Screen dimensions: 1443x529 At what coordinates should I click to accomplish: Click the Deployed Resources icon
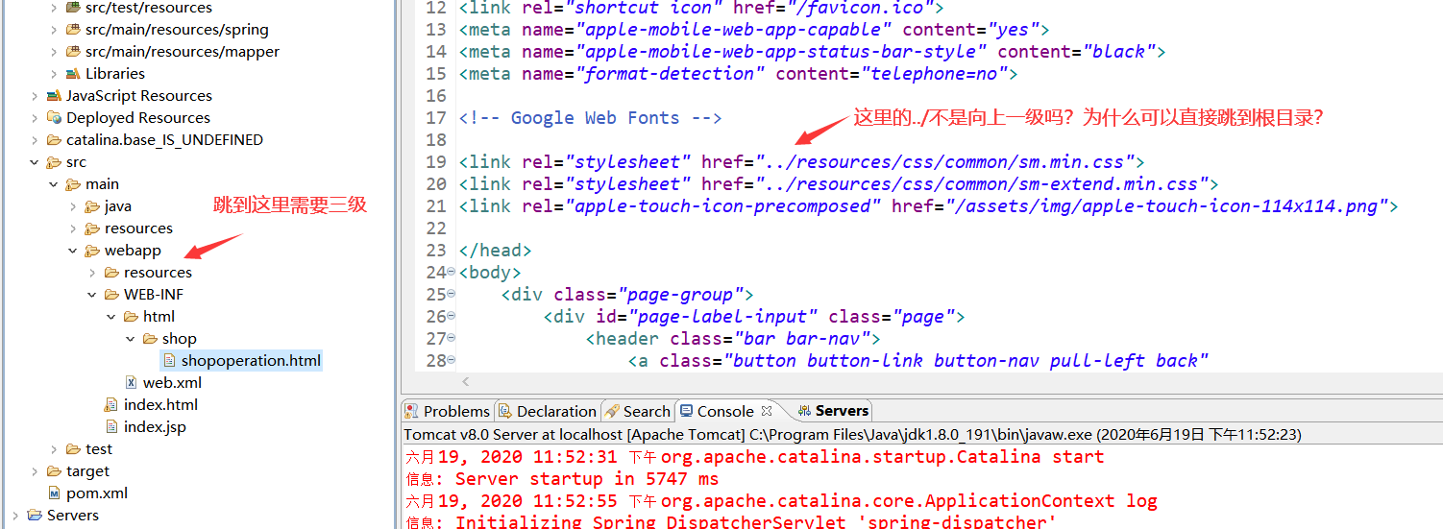coord(54,118)
